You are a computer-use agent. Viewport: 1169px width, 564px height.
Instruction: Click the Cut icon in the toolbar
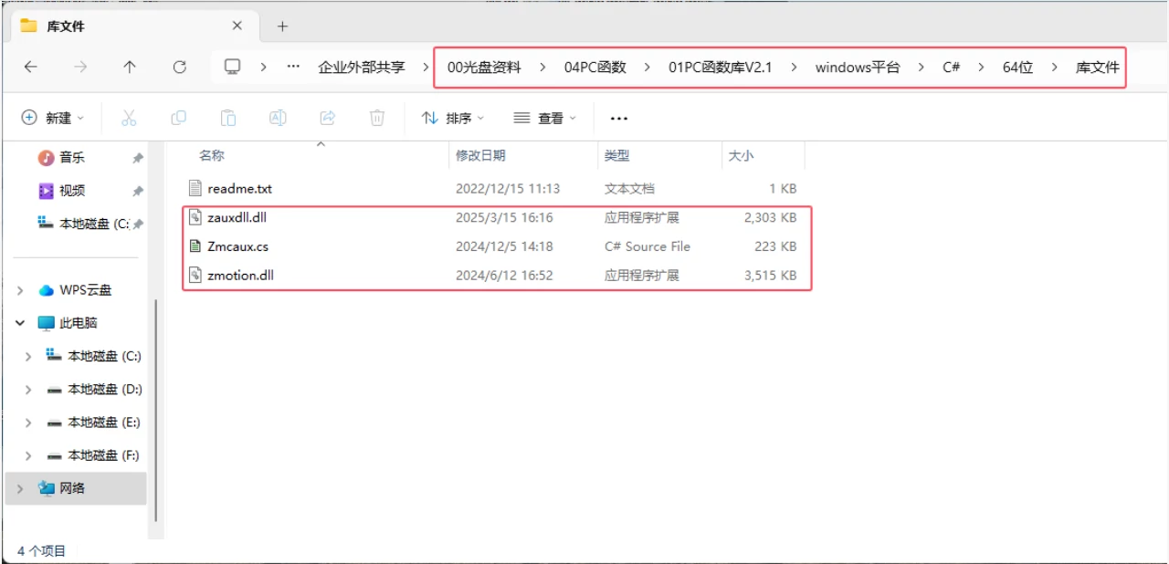click(129, 117)
